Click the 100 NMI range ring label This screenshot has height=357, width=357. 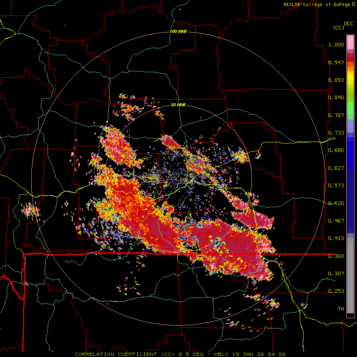click(178, 31)
